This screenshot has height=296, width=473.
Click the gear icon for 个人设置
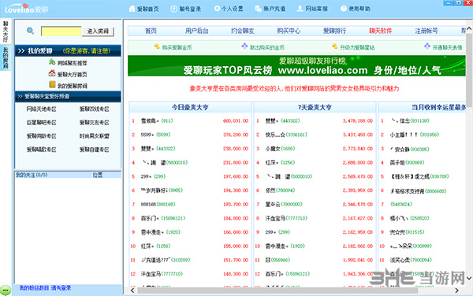(x=217, y=9)
